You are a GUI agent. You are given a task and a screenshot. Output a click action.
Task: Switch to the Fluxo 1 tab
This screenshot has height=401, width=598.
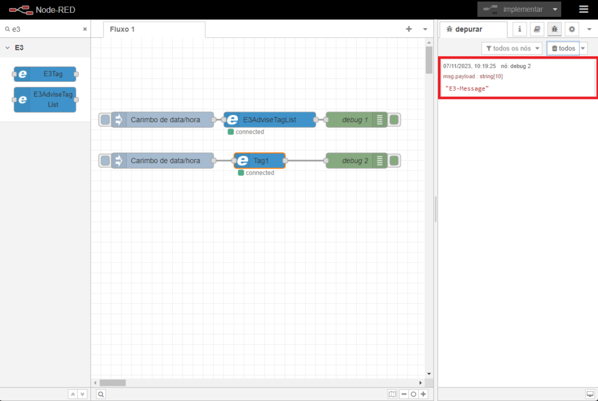(x=123, y=29)
